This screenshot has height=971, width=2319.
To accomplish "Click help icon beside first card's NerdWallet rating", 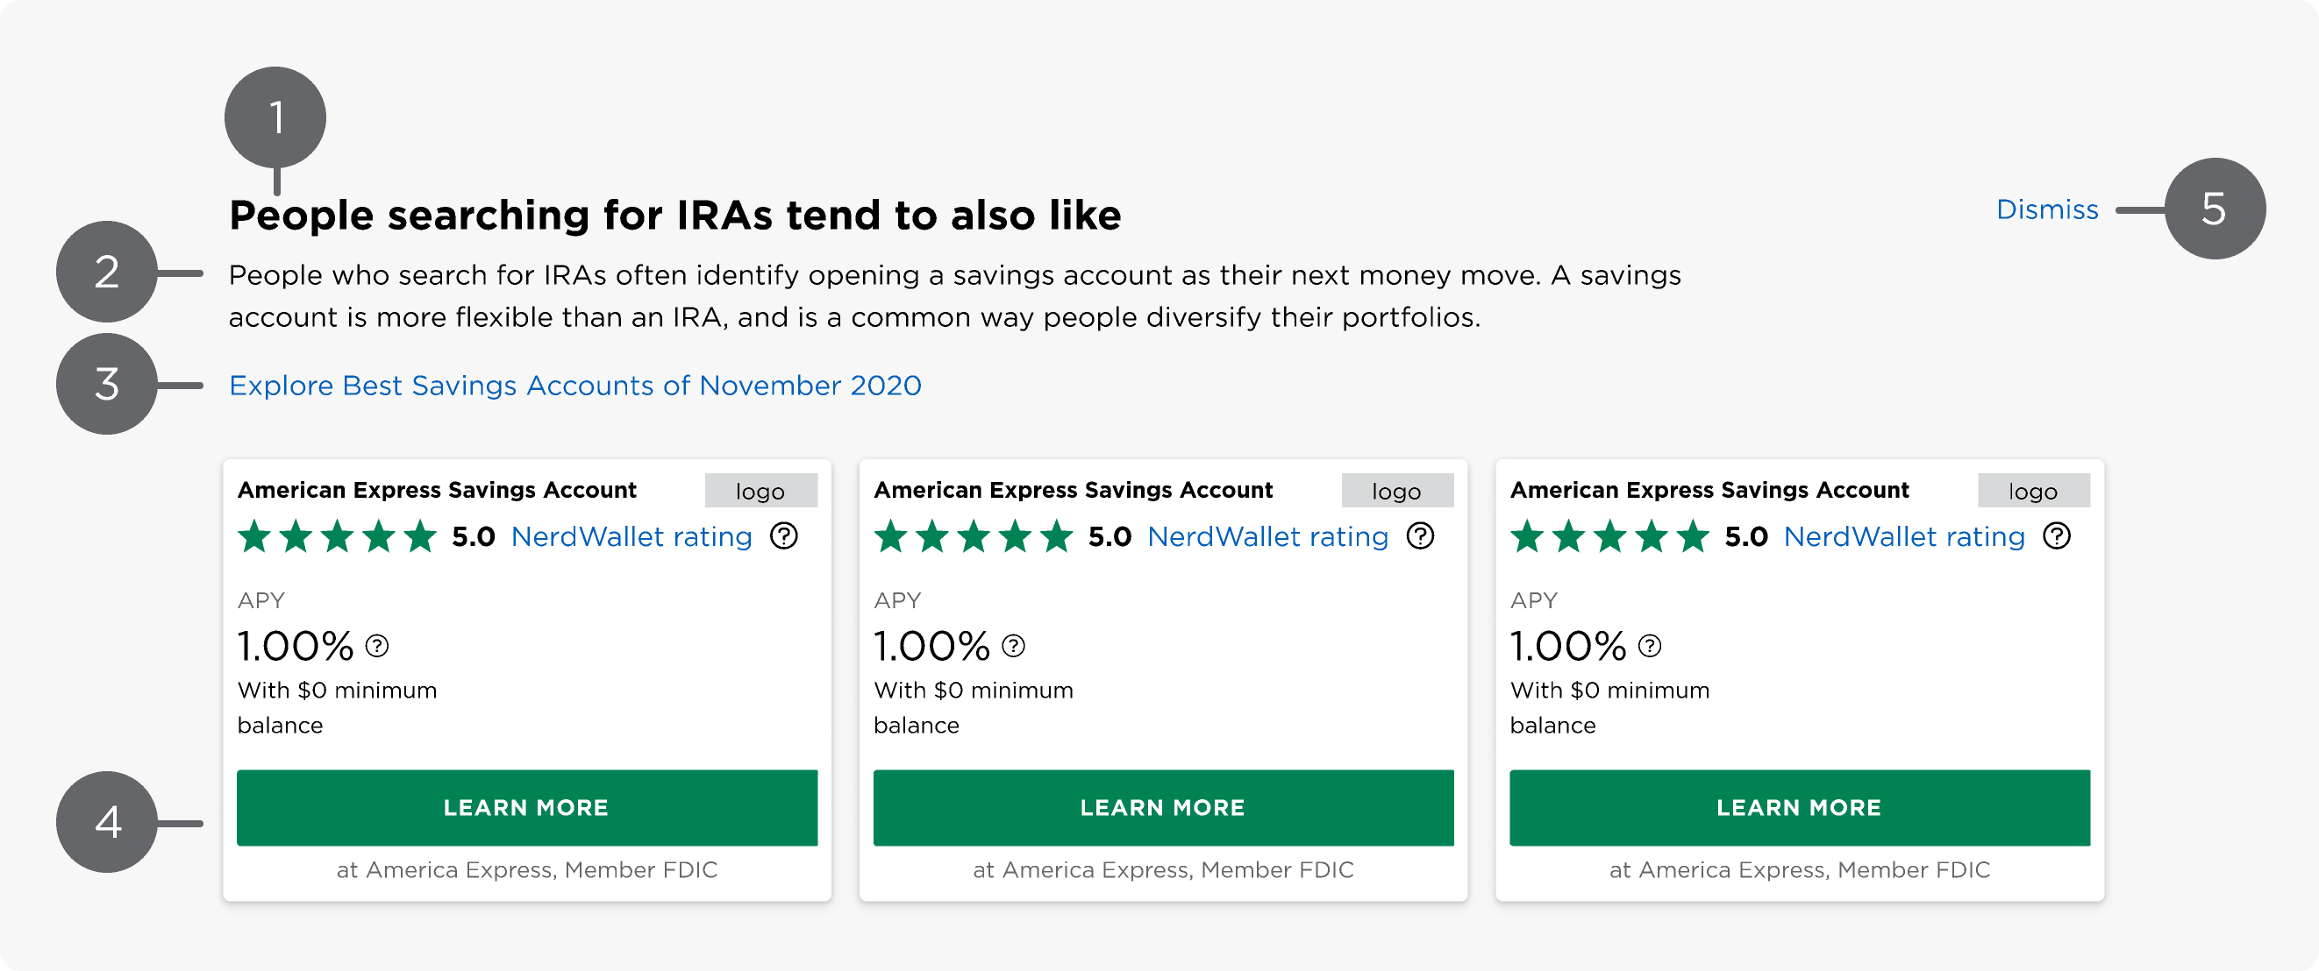I will coord(784,535).
